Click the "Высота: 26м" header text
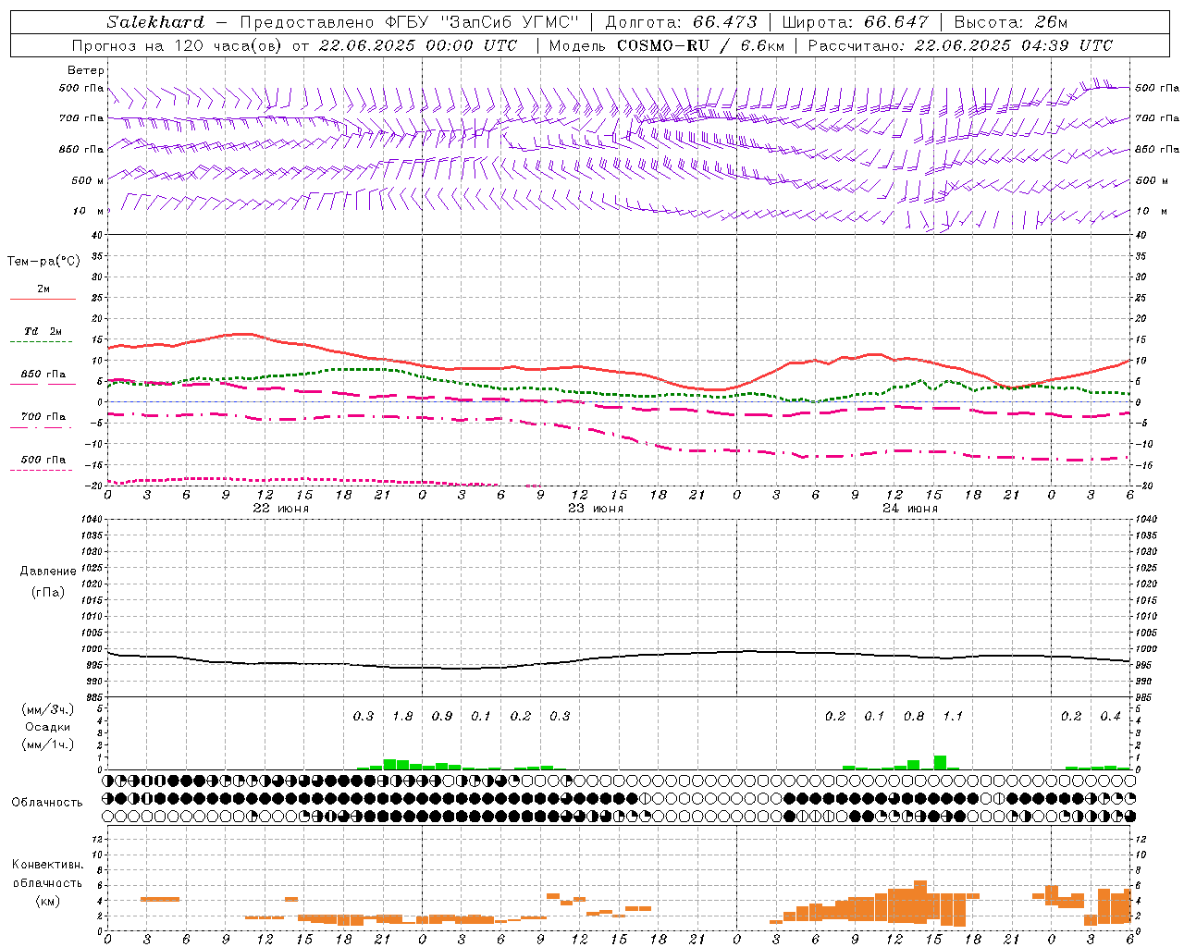This screenshot has height=947, width=1184. point(1010,22)
